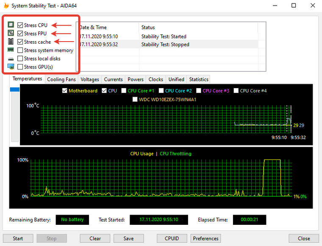
Task: Click the RAM module icon beside Stress system memory
Action: click(x=11, y=50)
